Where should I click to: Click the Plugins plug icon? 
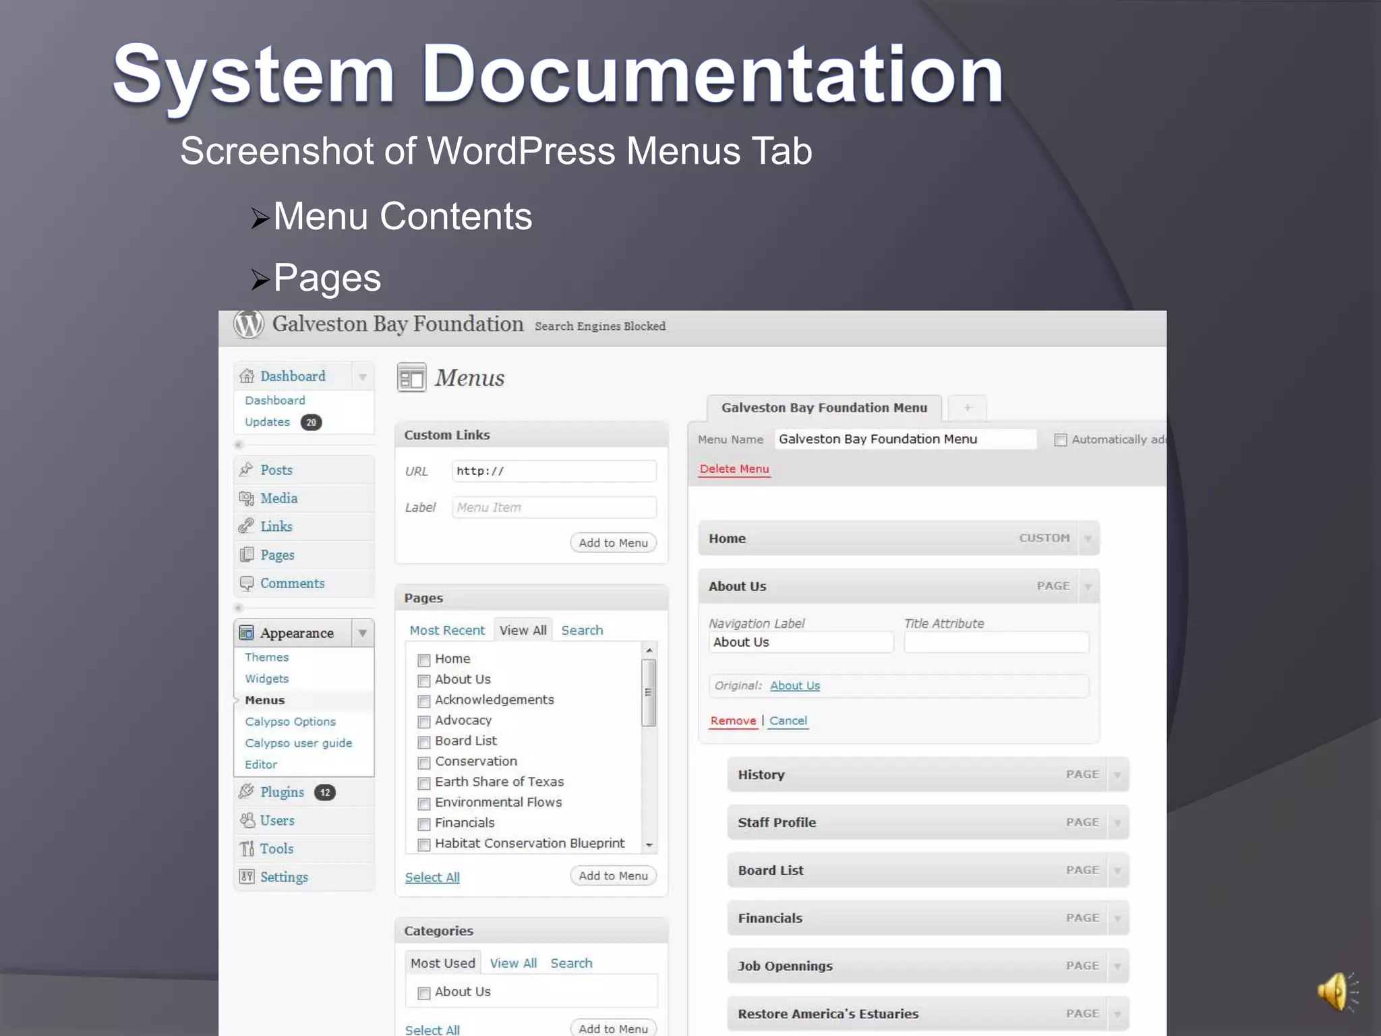coord(246,791)
